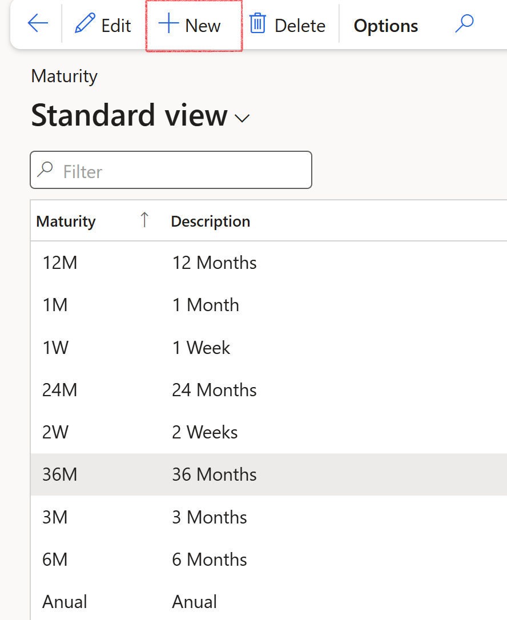The height and width of the screenshot is (620, 507).
Task: Click the Delete trash can icon
Action: tap(257, 25)
